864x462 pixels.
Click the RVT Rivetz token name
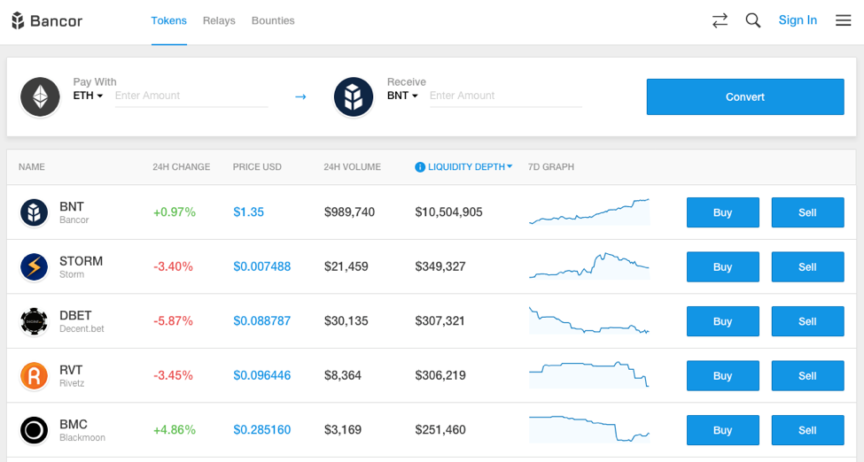[x=72, y=376]
